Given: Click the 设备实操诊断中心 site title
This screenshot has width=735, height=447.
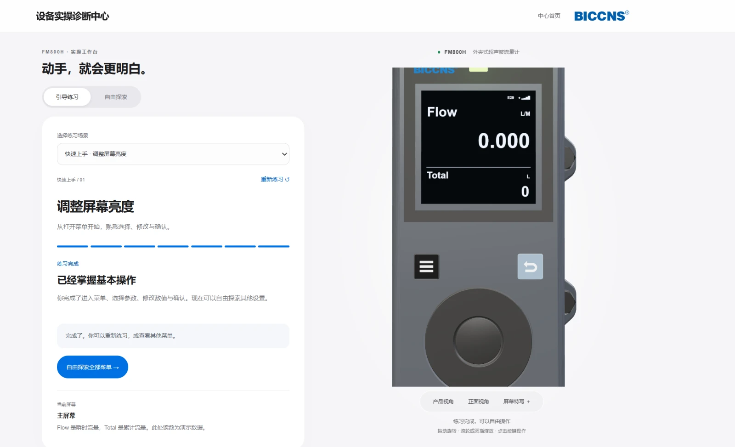Looking at the screenshot, I should (x=73, y=17).
